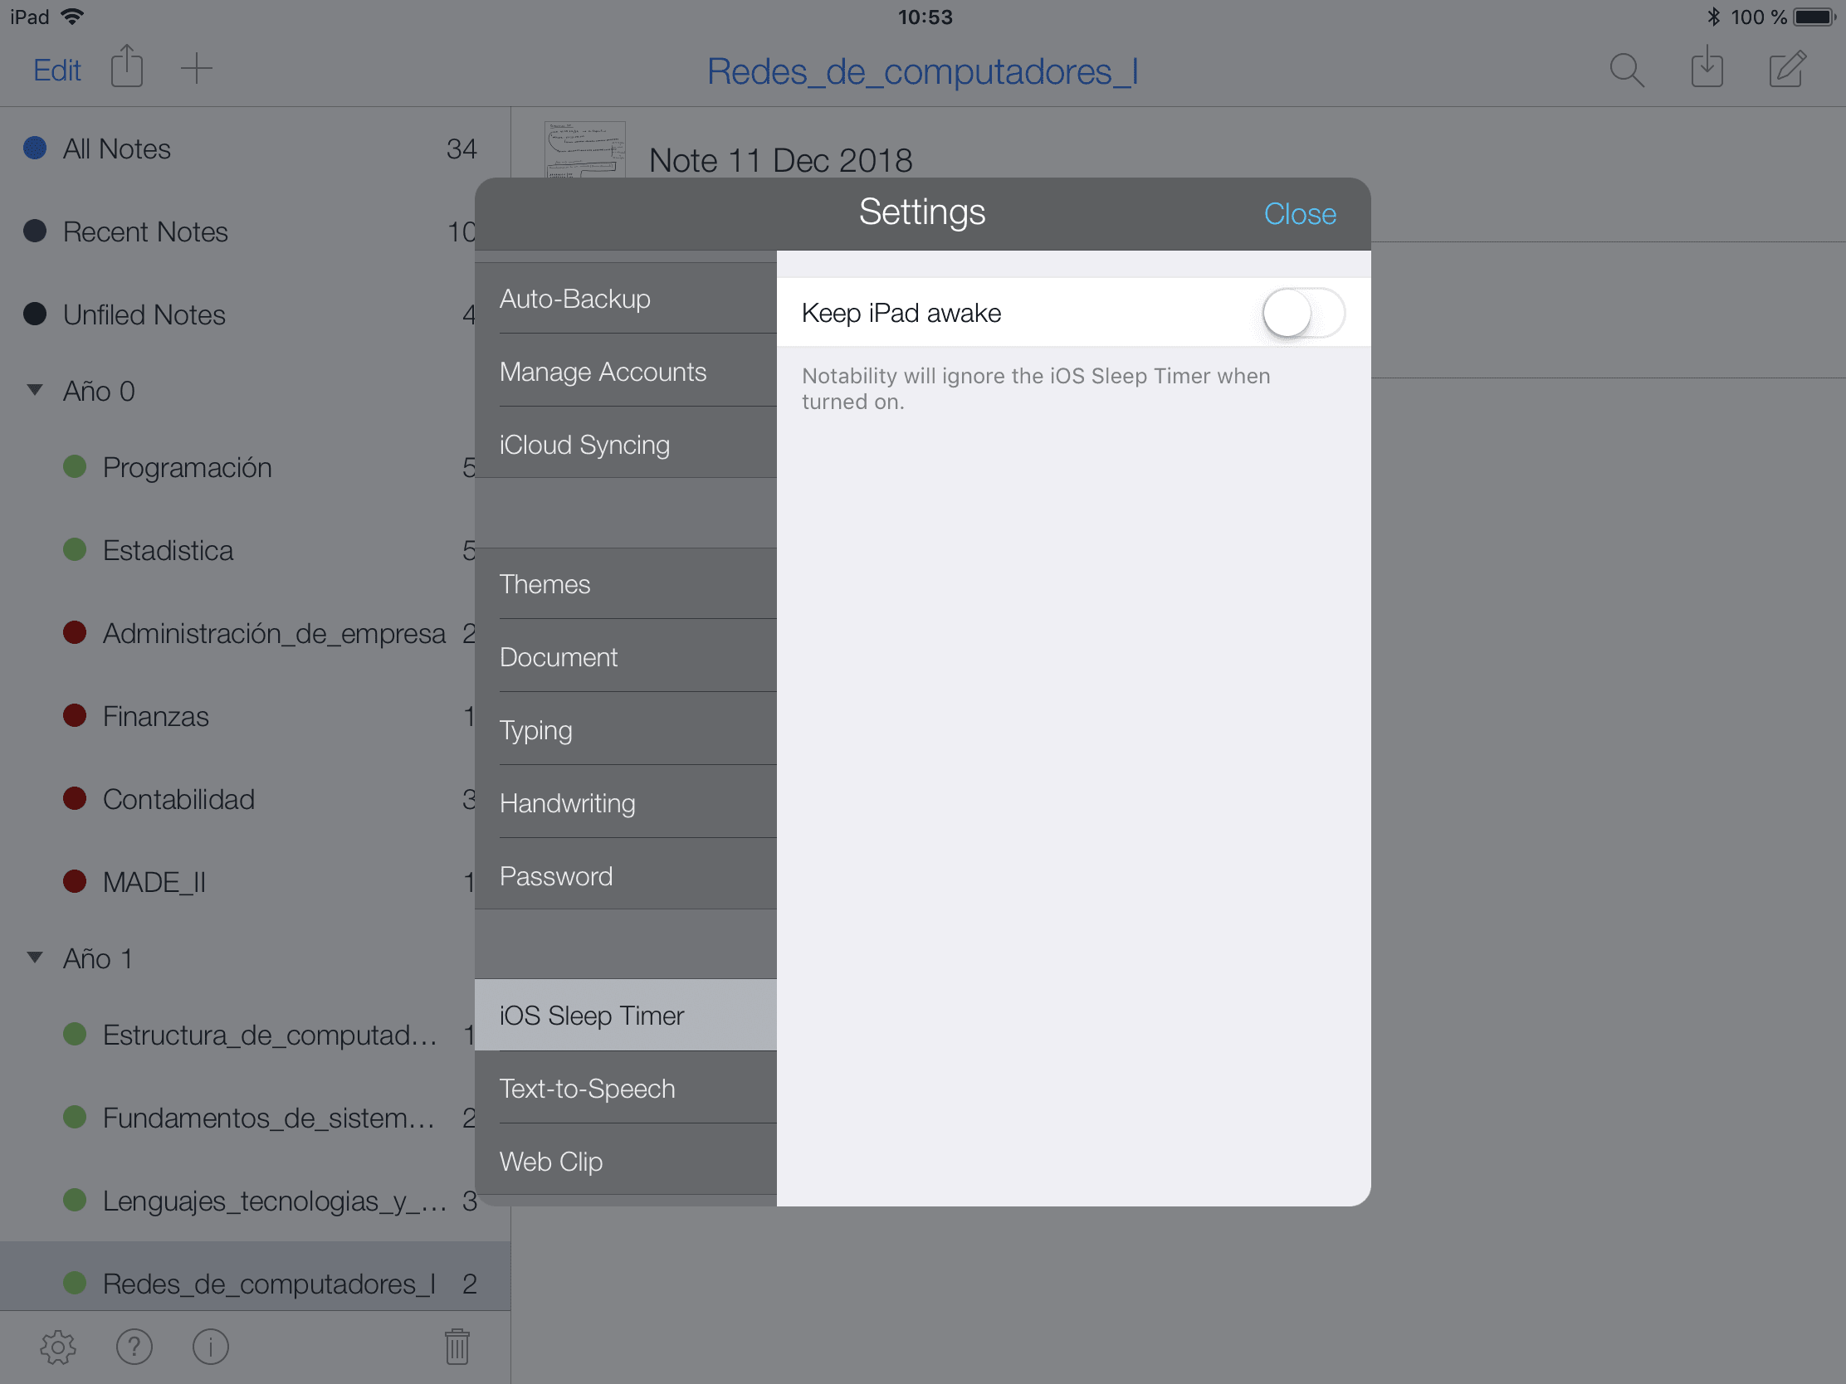Tap the red dot beside Finanzas
The image size is (1846, 1384).
[x=75, y=715]
